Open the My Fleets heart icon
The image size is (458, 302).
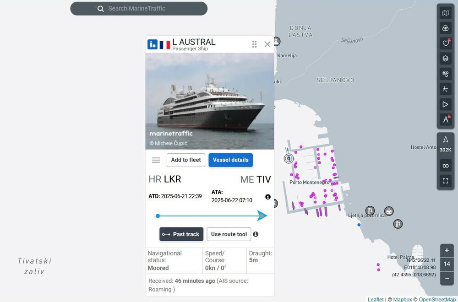pyautogui.click(x=445, y=43)
